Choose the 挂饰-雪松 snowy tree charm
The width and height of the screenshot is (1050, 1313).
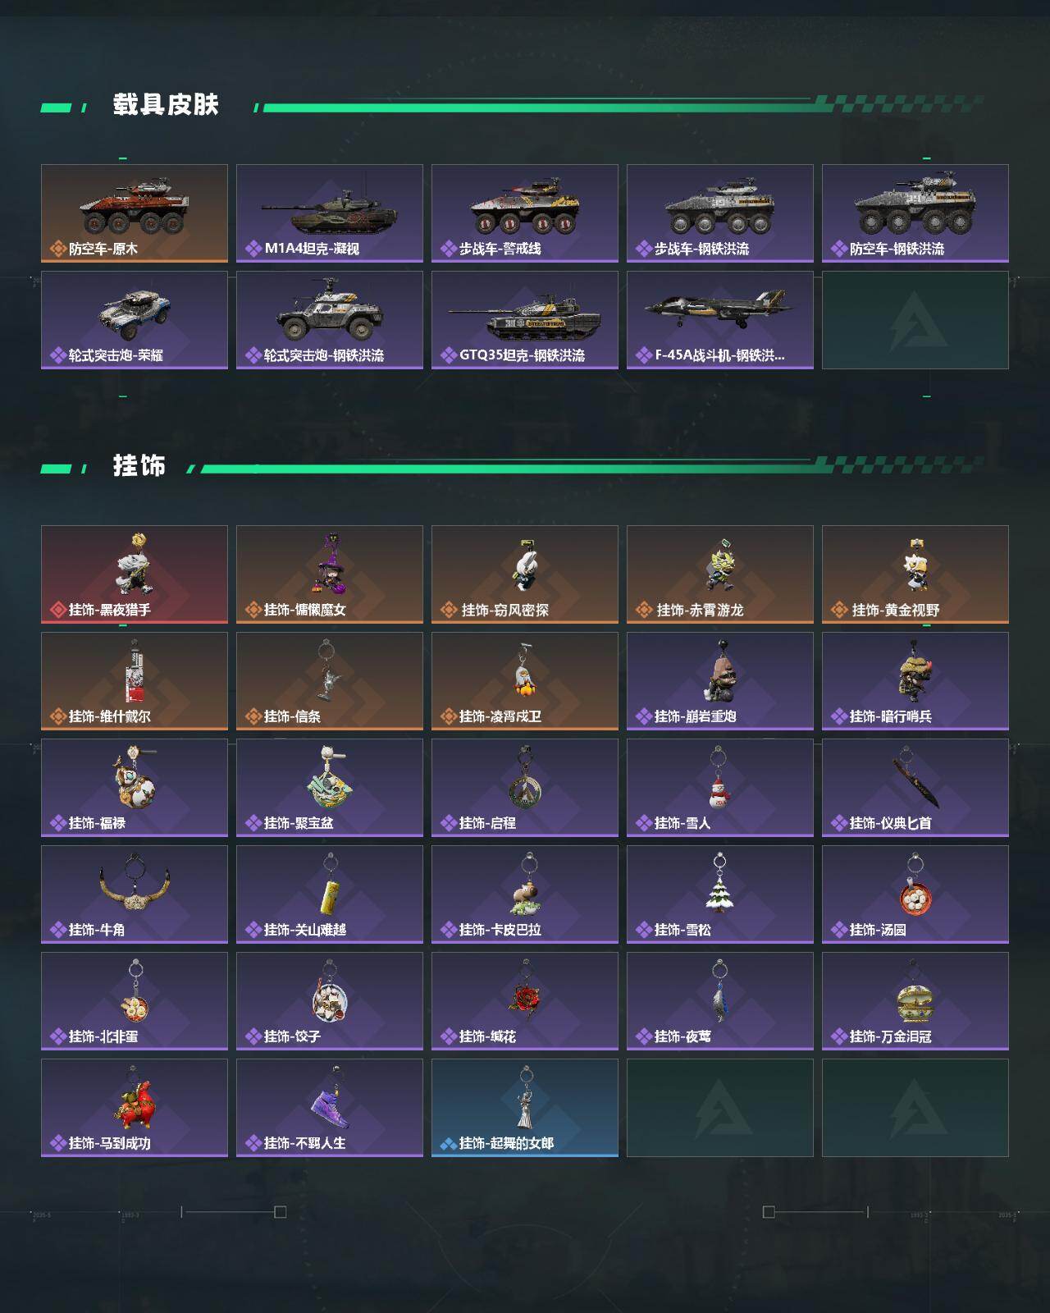pos(720,894)
